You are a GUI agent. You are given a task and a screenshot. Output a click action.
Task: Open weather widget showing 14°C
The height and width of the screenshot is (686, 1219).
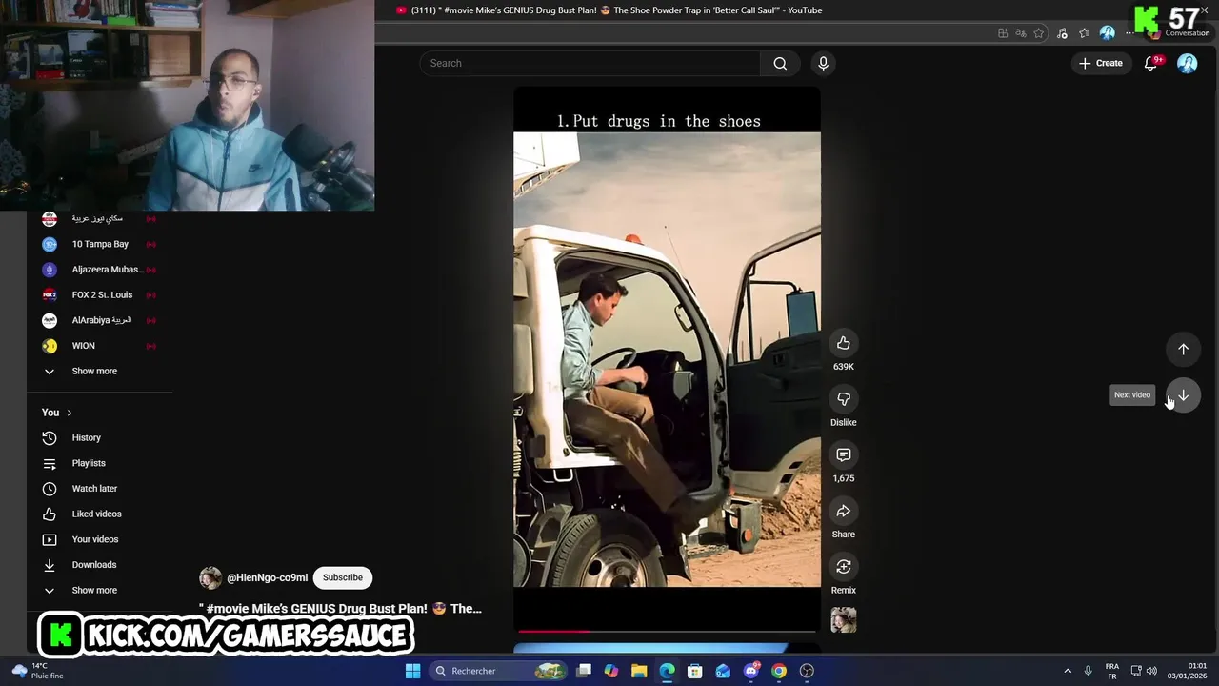pyautogui.click(x=38, y=671)
